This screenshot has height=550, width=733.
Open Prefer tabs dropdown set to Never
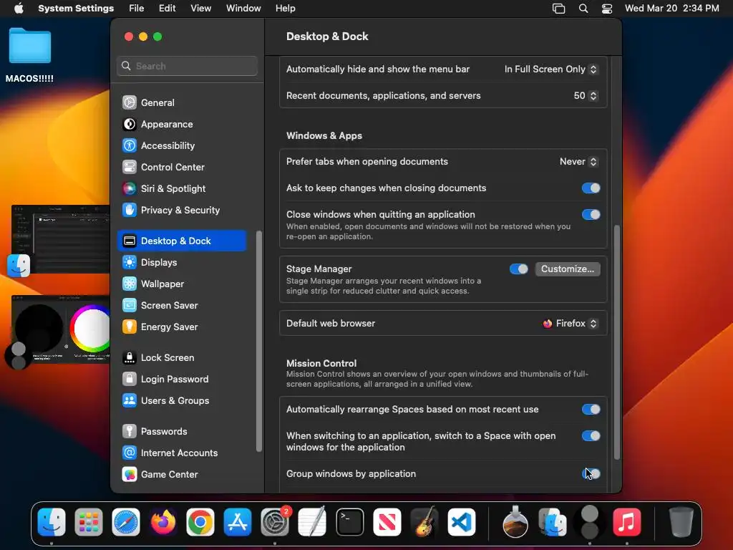(x=578, y=162)
